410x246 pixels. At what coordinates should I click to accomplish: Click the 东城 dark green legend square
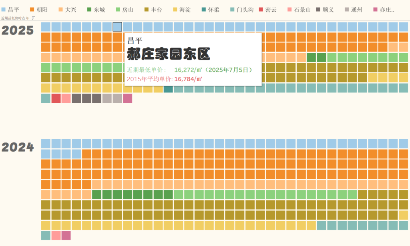pyautogui.click(x=89, y=10)
